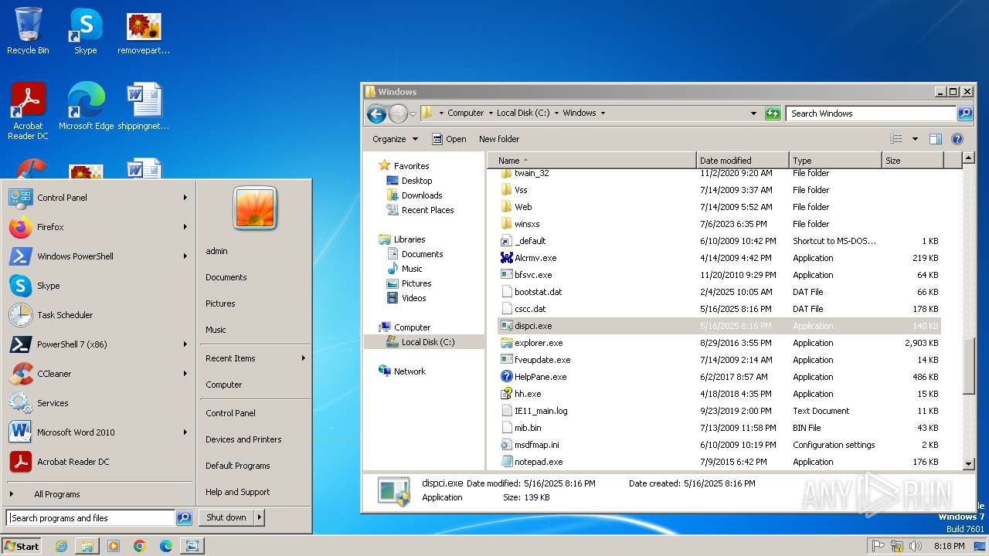Open Default Programs link
The image size is (989, 556).
tap(238, 466)
